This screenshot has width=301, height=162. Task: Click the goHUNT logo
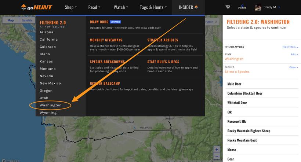click(x=36, y=7)
